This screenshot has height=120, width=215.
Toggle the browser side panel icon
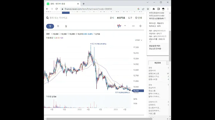pos(158,9)
